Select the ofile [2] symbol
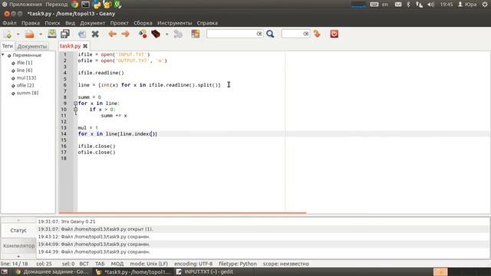 tap(25, 85)
